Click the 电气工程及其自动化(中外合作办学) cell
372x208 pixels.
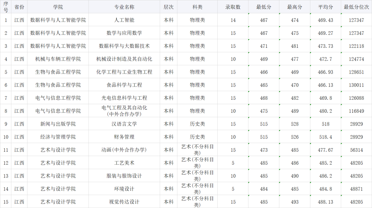click(x=124, y=111)
